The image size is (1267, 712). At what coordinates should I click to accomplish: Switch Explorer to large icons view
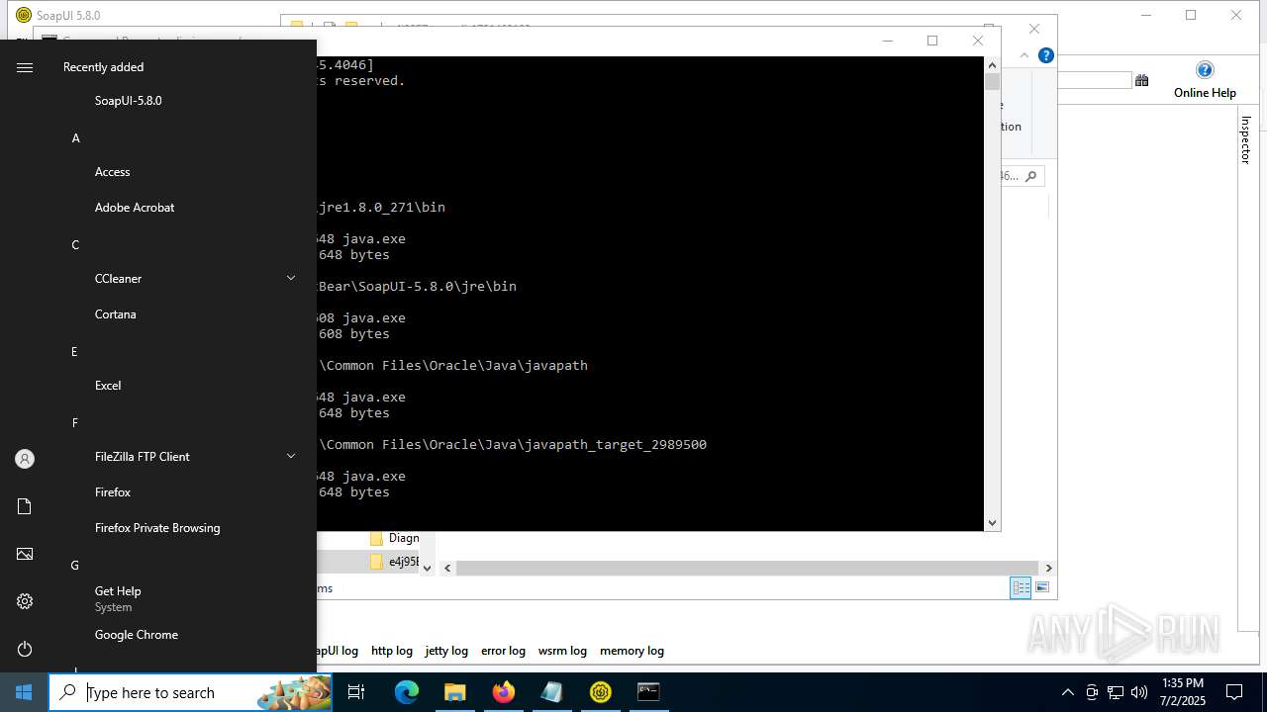point(1041,587)
